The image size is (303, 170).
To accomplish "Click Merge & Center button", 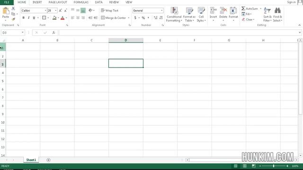I will [114, 18].
